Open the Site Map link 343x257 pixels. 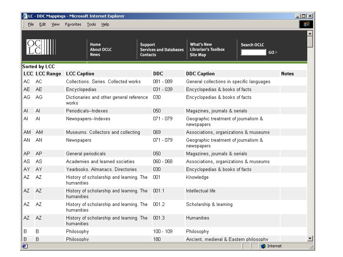(198, 55)
